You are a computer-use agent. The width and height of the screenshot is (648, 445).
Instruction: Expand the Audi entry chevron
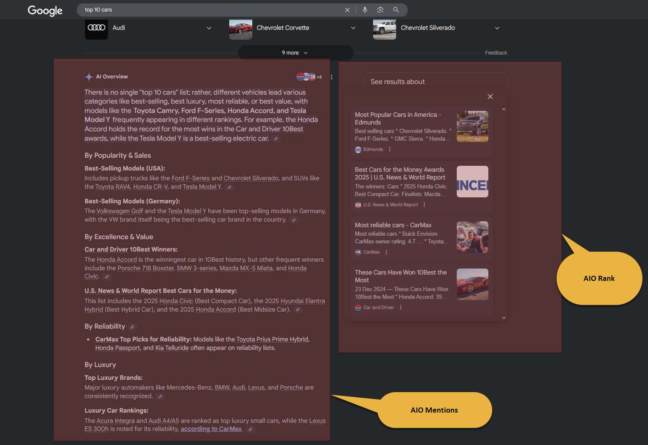click(x=209, y=28)
